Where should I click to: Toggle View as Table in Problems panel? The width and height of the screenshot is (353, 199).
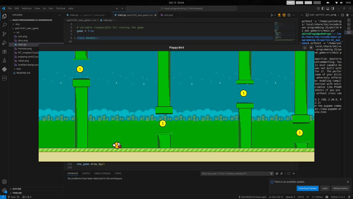(282, 174)
